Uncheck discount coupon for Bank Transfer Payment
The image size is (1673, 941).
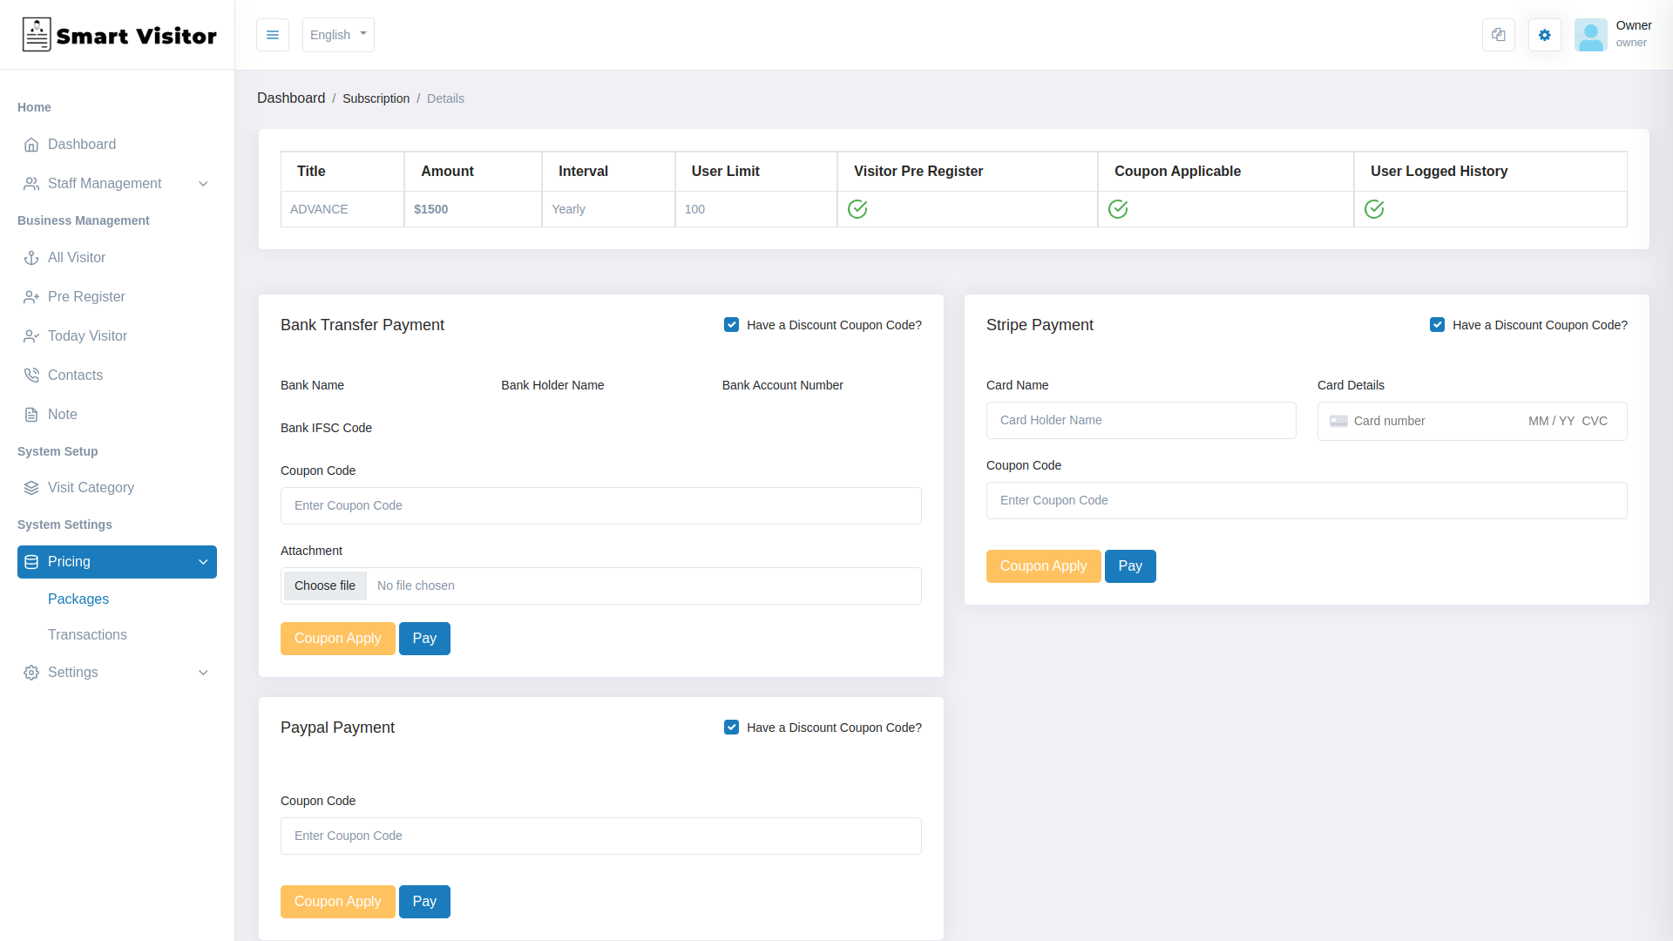(731, 324)
